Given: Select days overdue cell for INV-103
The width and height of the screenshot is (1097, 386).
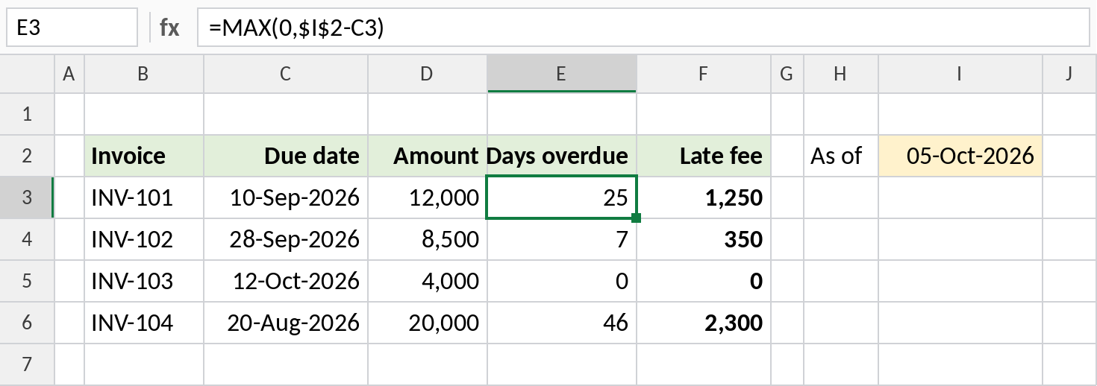Looking at the screenshot, I should click(x=562, y=281).
